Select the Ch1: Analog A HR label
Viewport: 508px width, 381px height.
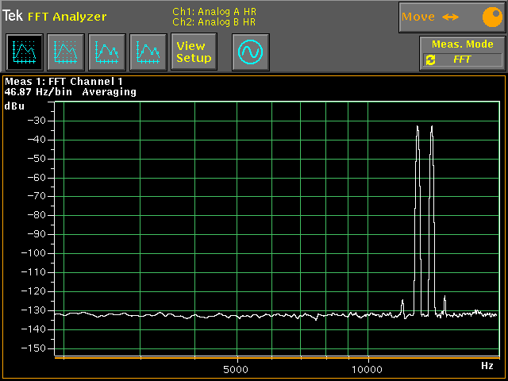click(x=214, y=11)
